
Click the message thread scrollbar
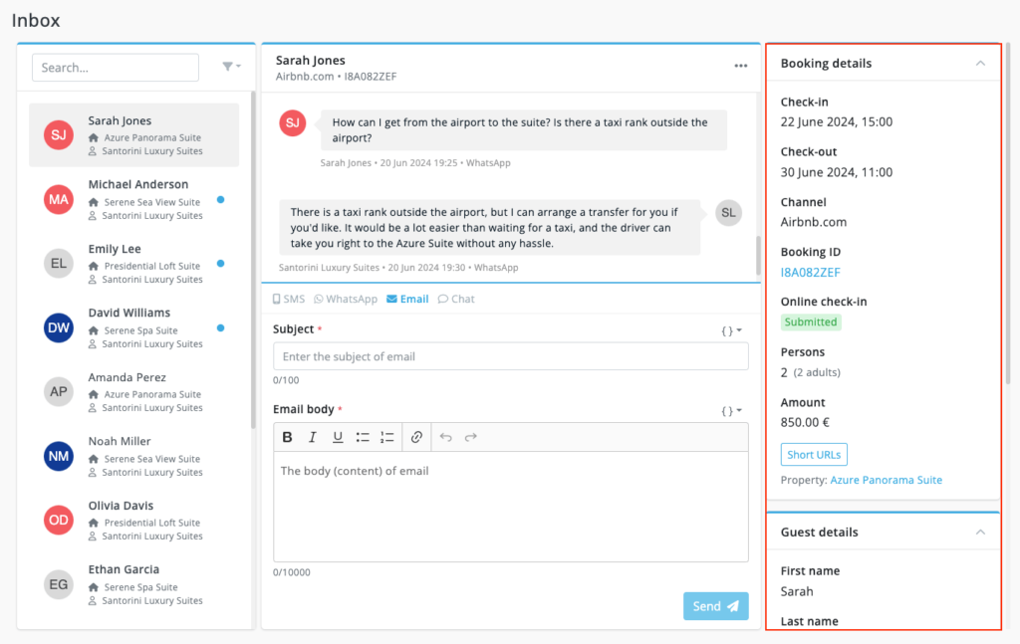tap(758, 255)
